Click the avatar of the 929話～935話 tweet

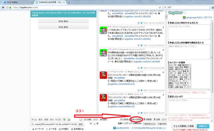tap(103, 53)
